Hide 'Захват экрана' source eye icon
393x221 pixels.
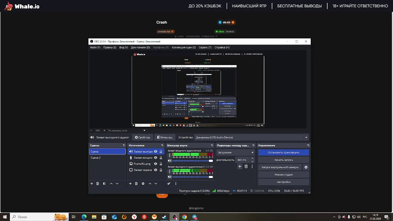[156, 170]
